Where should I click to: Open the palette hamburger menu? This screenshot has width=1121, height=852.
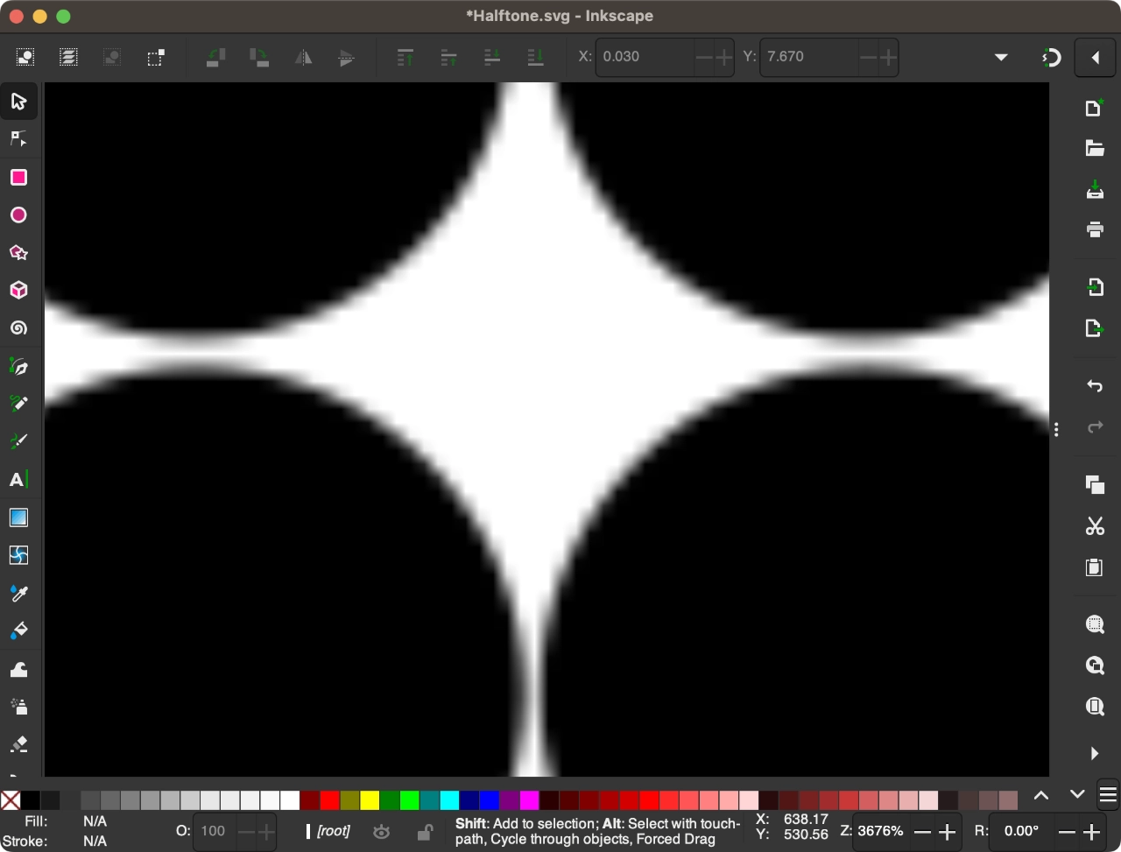(x=1108, y=795)
